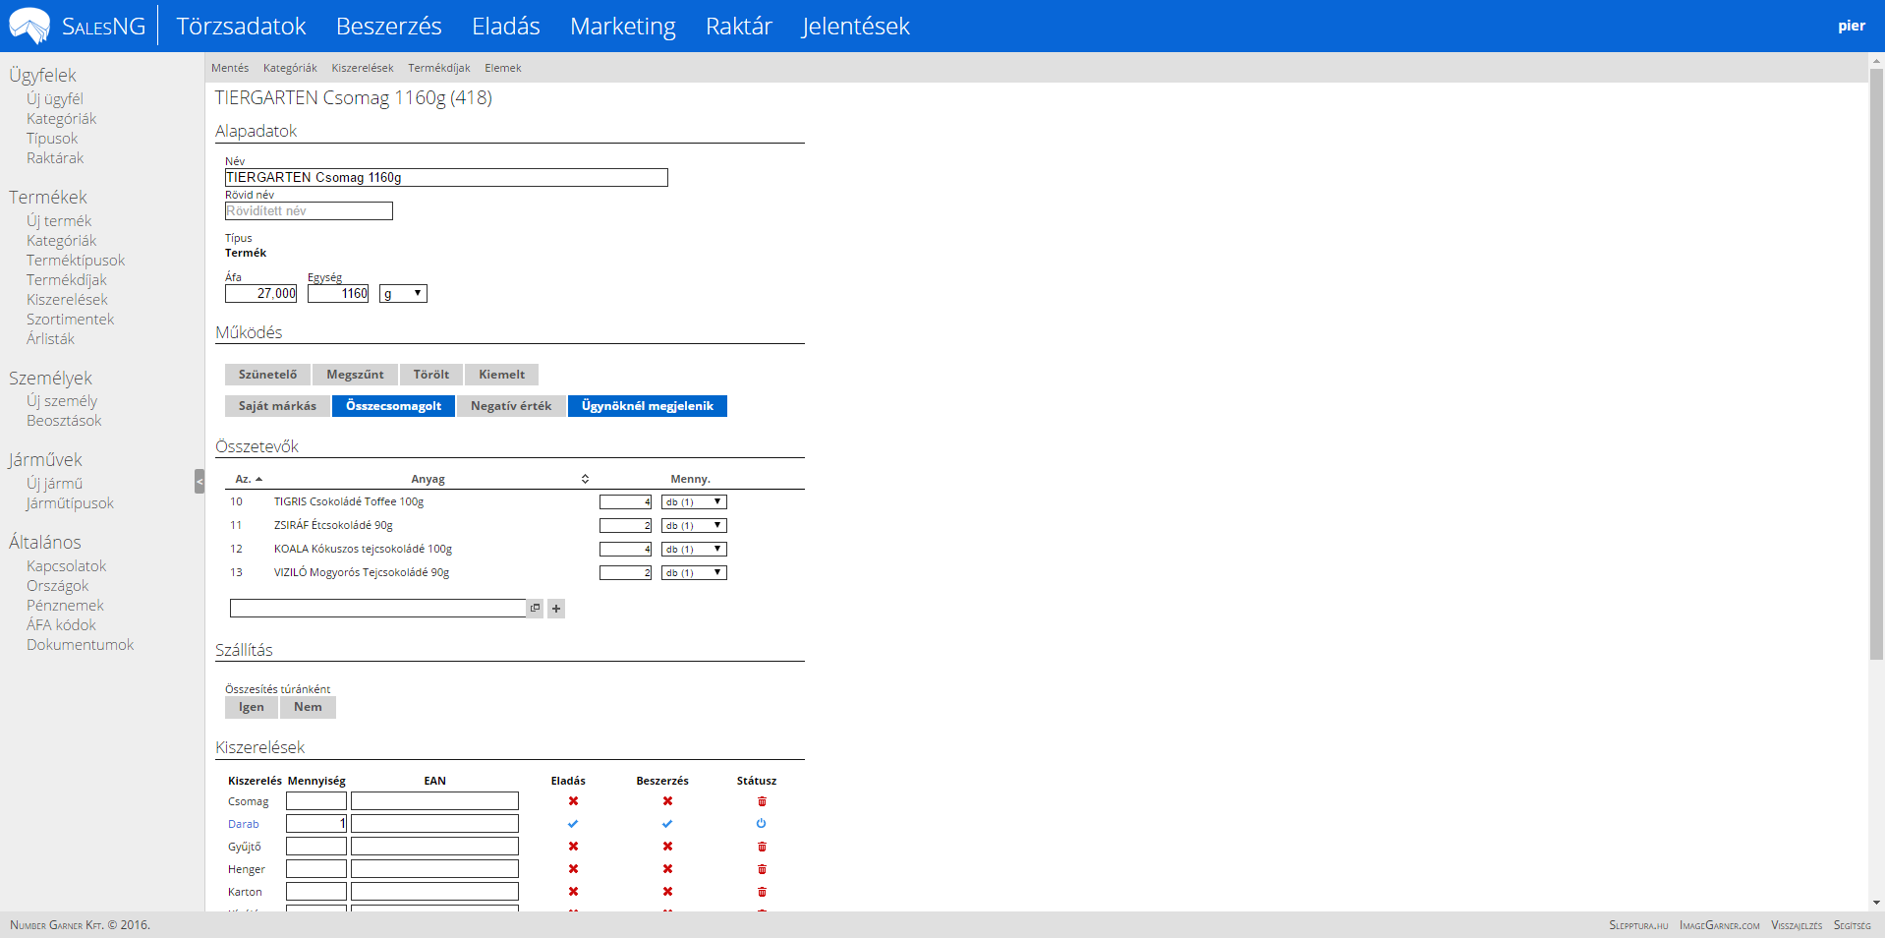The width and height of the screenshot is (1885, 938).
Task: Click the lookup icon beside component search field
Action: pos(536,609)
